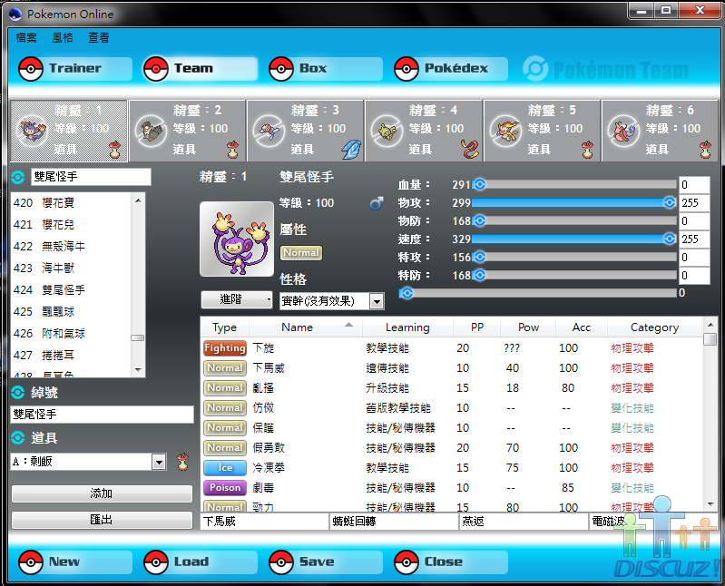Click the second move slot 蜻蜓回轉

pos(395,522)
